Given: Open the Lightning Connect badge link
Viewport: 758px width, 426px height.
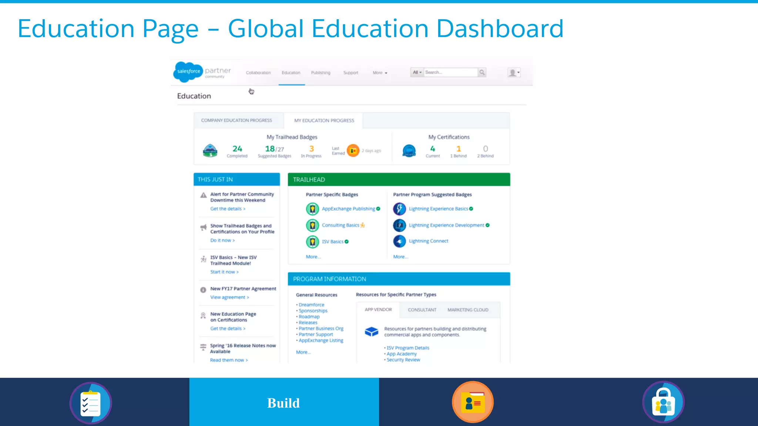Looking at the screenshot, I should (x=428, y=241).
